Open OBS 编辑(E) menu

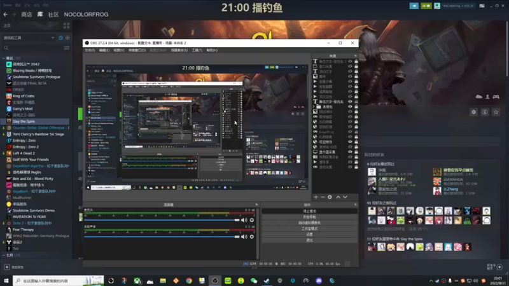[x=104, y=50]
